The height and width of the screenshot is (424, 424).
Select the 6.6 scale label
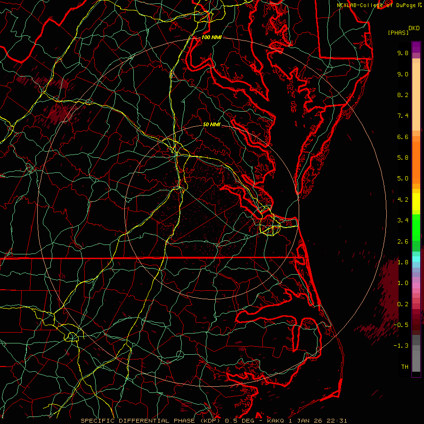click(403, 137)
